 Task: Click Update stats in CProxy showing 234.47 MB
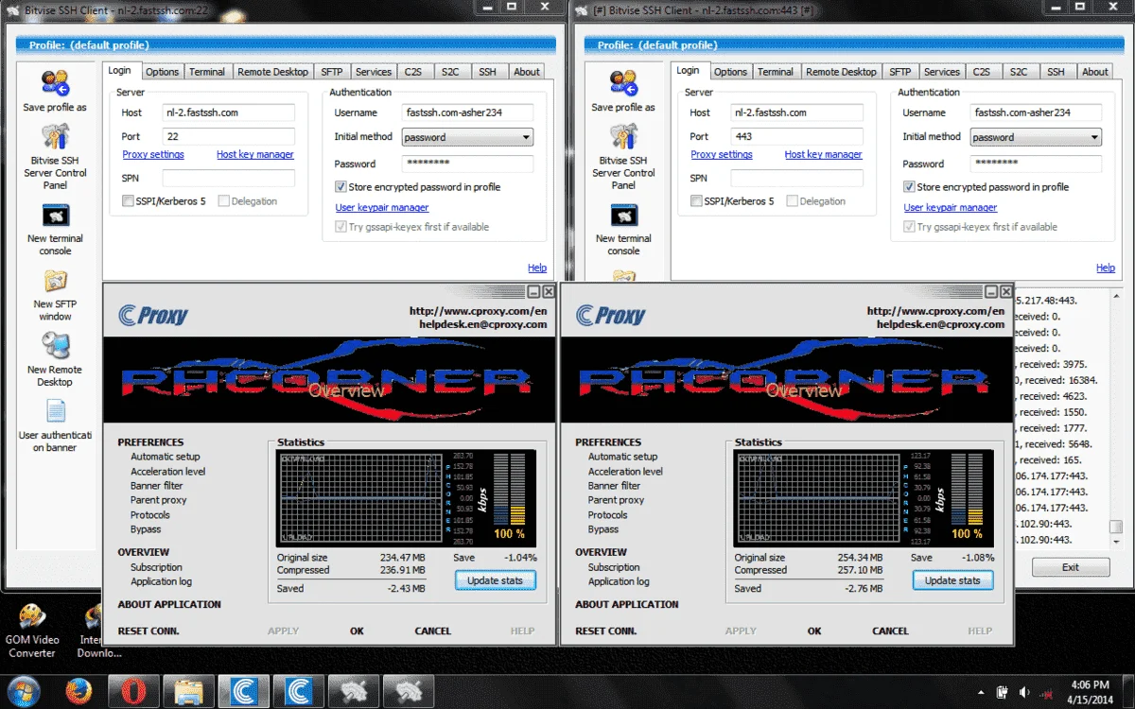click(x=496, y=580)
